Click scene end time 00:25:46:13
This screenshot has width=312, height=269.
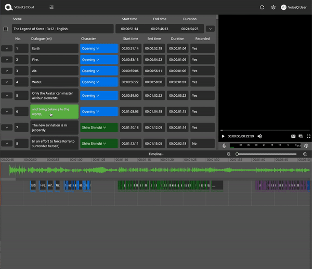pos(160,29)
